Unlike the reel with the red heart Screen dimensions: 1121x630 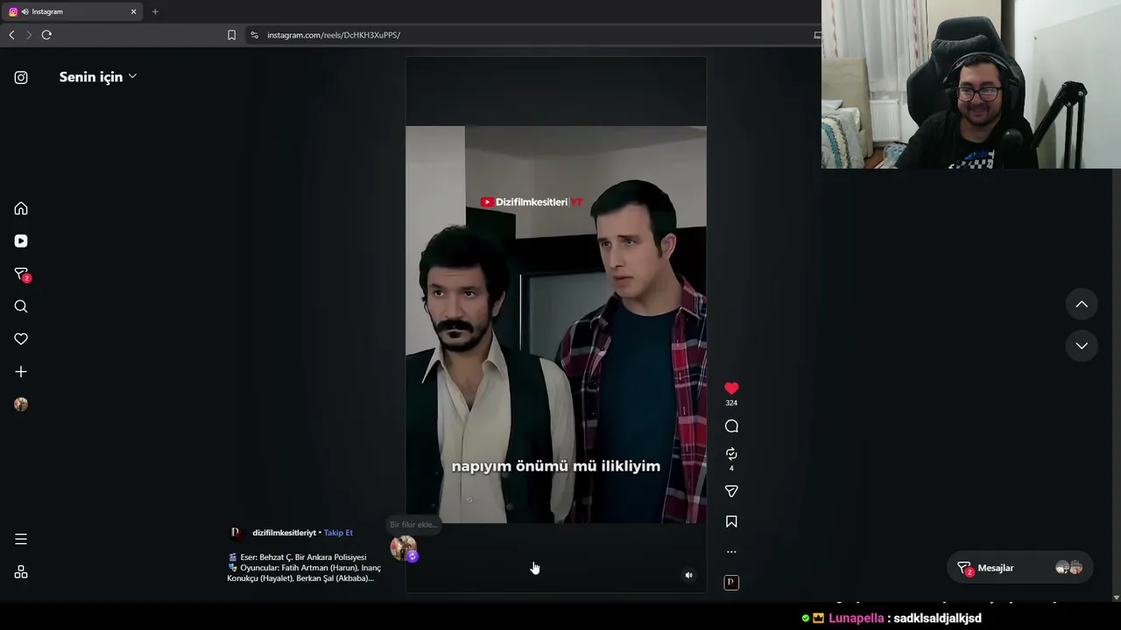[731, 388]
